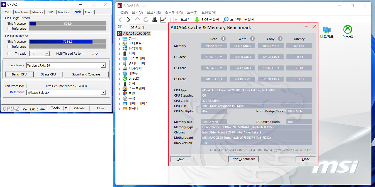Switch to the Graphics tab in CPU-Z
375x187 pixels.
click(64, 12)
